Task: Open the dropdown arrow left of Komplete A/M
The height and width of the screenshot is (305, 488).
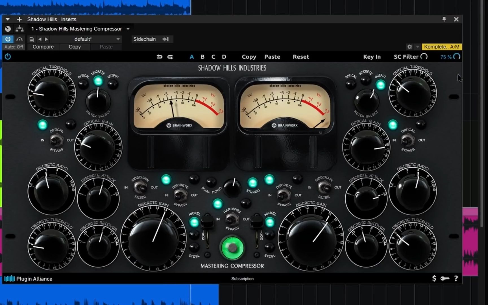Action: point(417,47)
